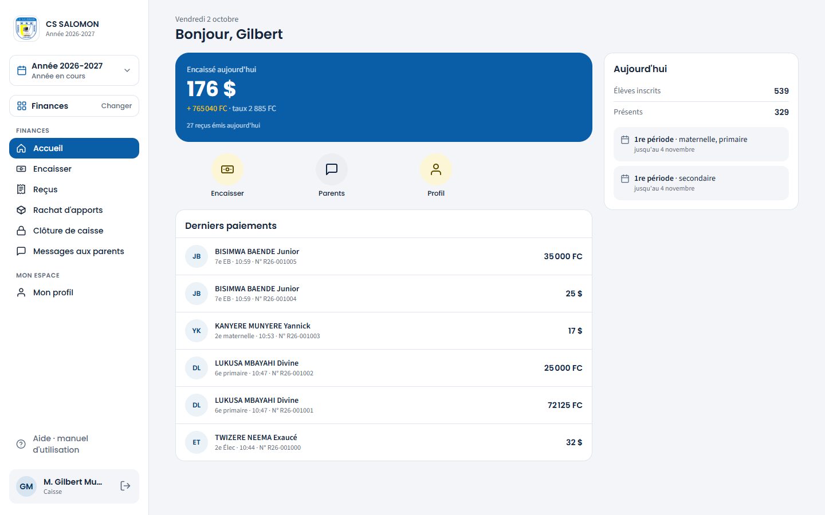Select LUKUSA's 25 000 FC payment row

[384, 368]
